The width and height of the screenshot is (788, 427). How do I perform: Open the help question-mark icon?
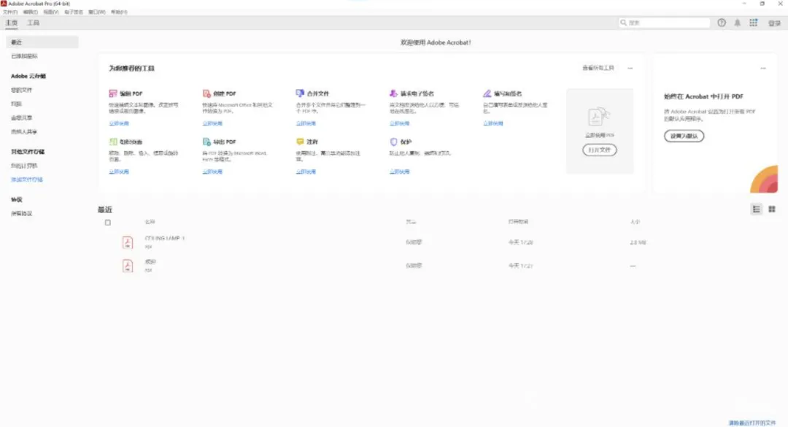tap(721, 23)
